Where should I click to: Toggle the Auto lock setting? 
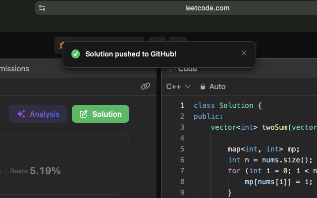212,87
